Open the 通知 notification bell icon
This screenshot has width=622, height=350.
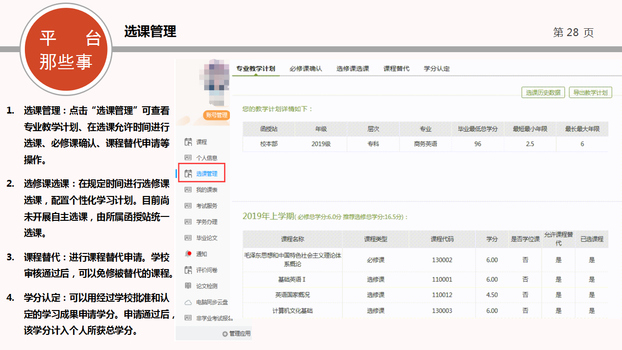188,254
